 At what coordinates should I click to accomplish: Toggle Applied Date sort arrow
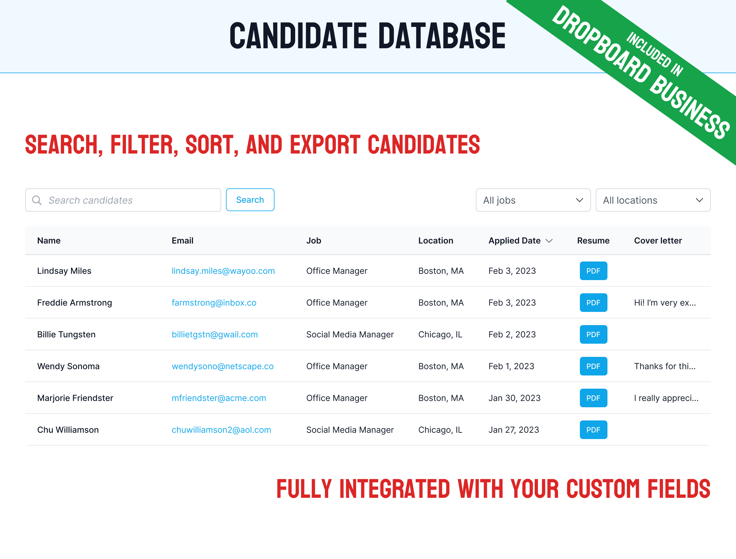click(549, 241)
